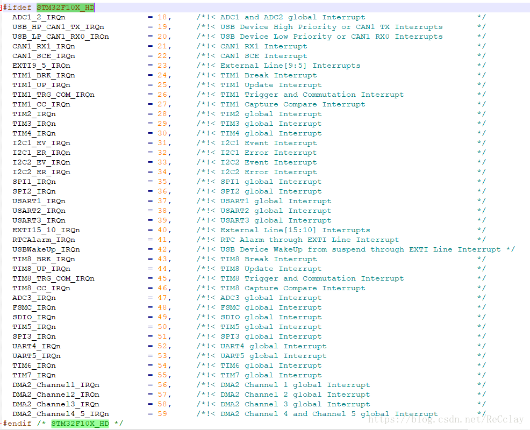This screenshot has width=530, height=430.
Task: Select EXTI15_10_IRQn identifier
Action: [x=46, y=230]
